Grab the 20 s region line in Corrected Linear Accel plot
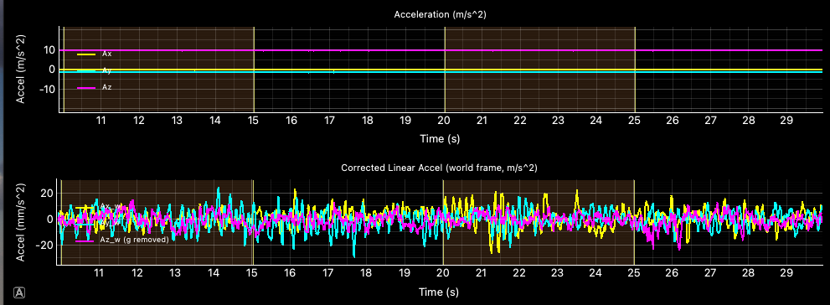830x305 pixels. [x=443, y=222]
